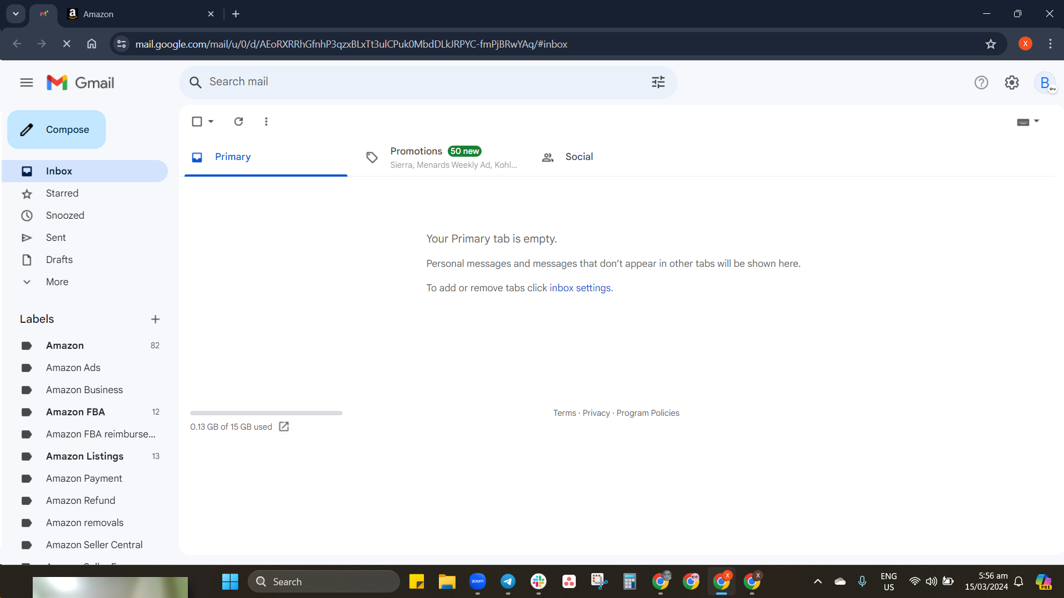This screenshot has height=598, width=1064.
Task: Open the Amazon Refund label
Action: (x=85, y=501)
